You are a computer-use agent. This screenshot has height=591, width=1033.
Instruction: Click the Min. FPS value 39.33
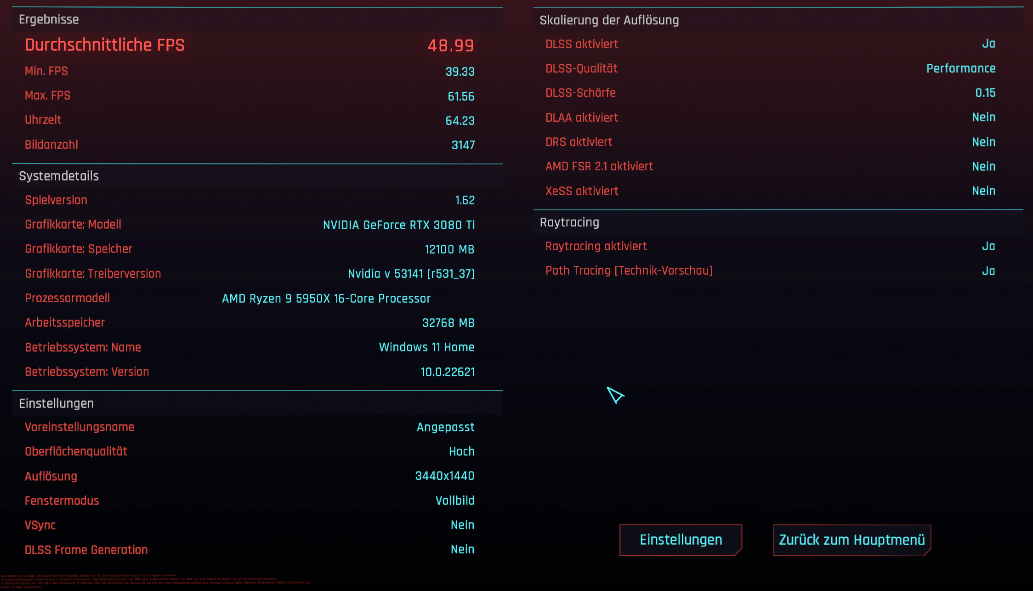coord(460,72)
